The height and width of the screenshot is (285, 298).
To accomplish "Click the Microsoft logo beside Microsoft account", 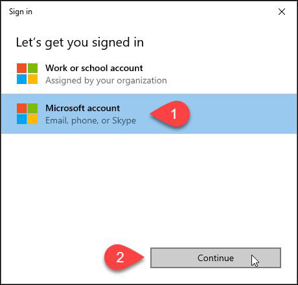I will 27,114.
